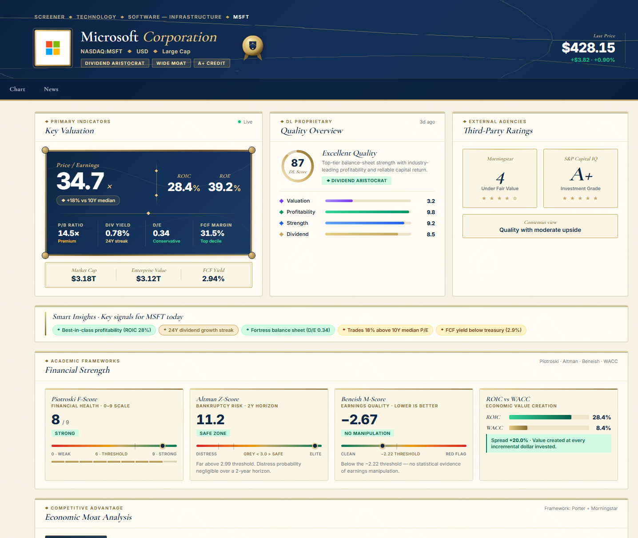Image resolution: width=638 pixels, height=538 pixels.
Task: Click the 3d ago timestamp
Action: pos(427,122)
